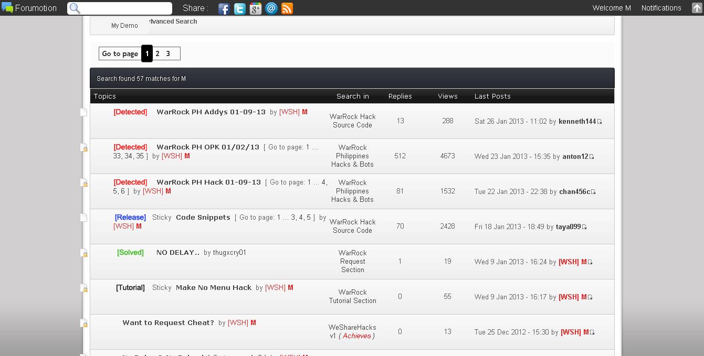Viewport: 704px width, 356px height.
Task: Click 'Search found 57 matches for M' text
Action: pos(141,79)
